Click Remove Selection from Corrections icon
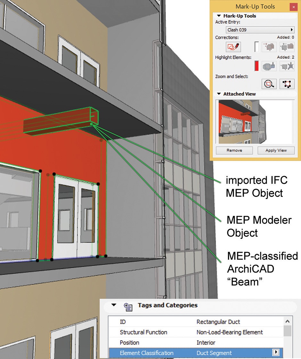The image size is (301, 359). click(287, 47)
